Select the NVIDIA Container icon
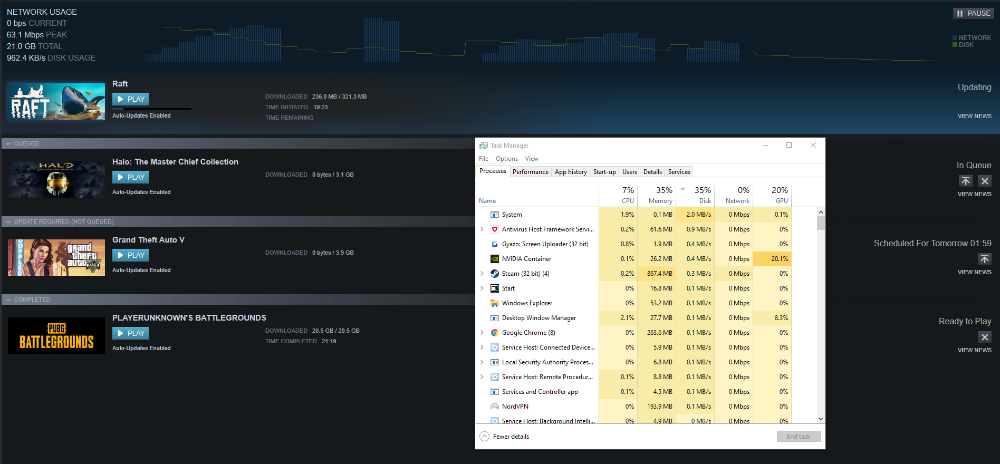The height and width of the screenshot is (464, 1000). (x=495, y=259)
